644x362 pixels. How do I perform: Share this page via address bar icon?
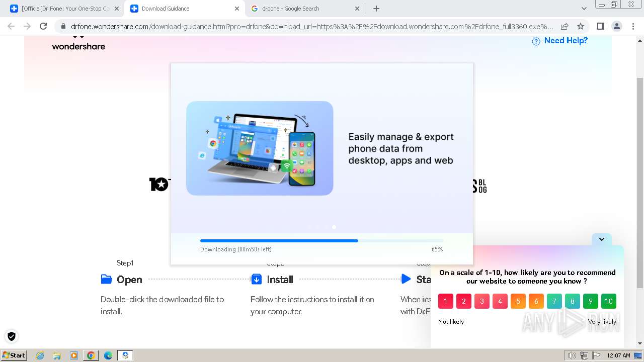coord(565,26)
